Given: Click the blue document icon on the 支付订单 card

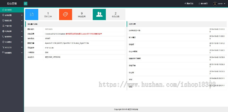Looking at the screenshot, I should click(32, 14).
